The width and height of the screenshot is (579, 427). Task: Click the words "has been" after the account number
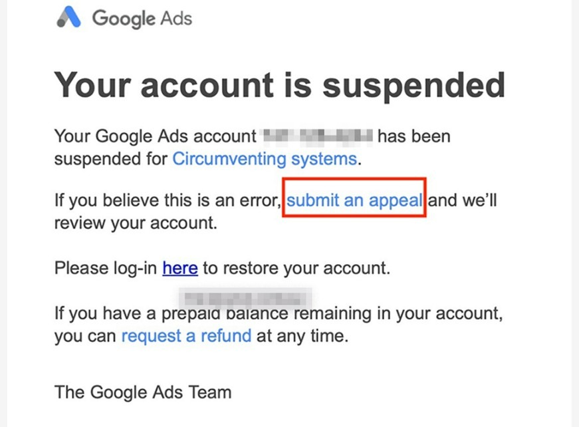click(x=413, y=137)
